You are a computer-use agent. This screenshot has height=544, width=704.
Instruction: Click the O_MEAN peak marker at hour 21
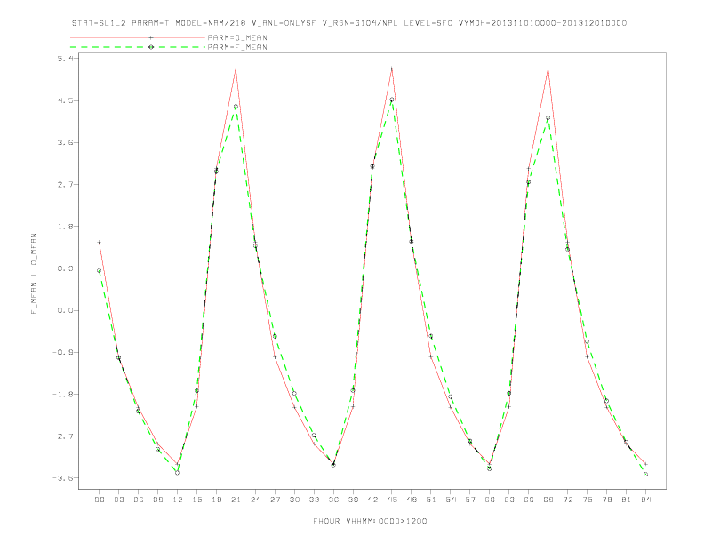click(x=236, y=68)
